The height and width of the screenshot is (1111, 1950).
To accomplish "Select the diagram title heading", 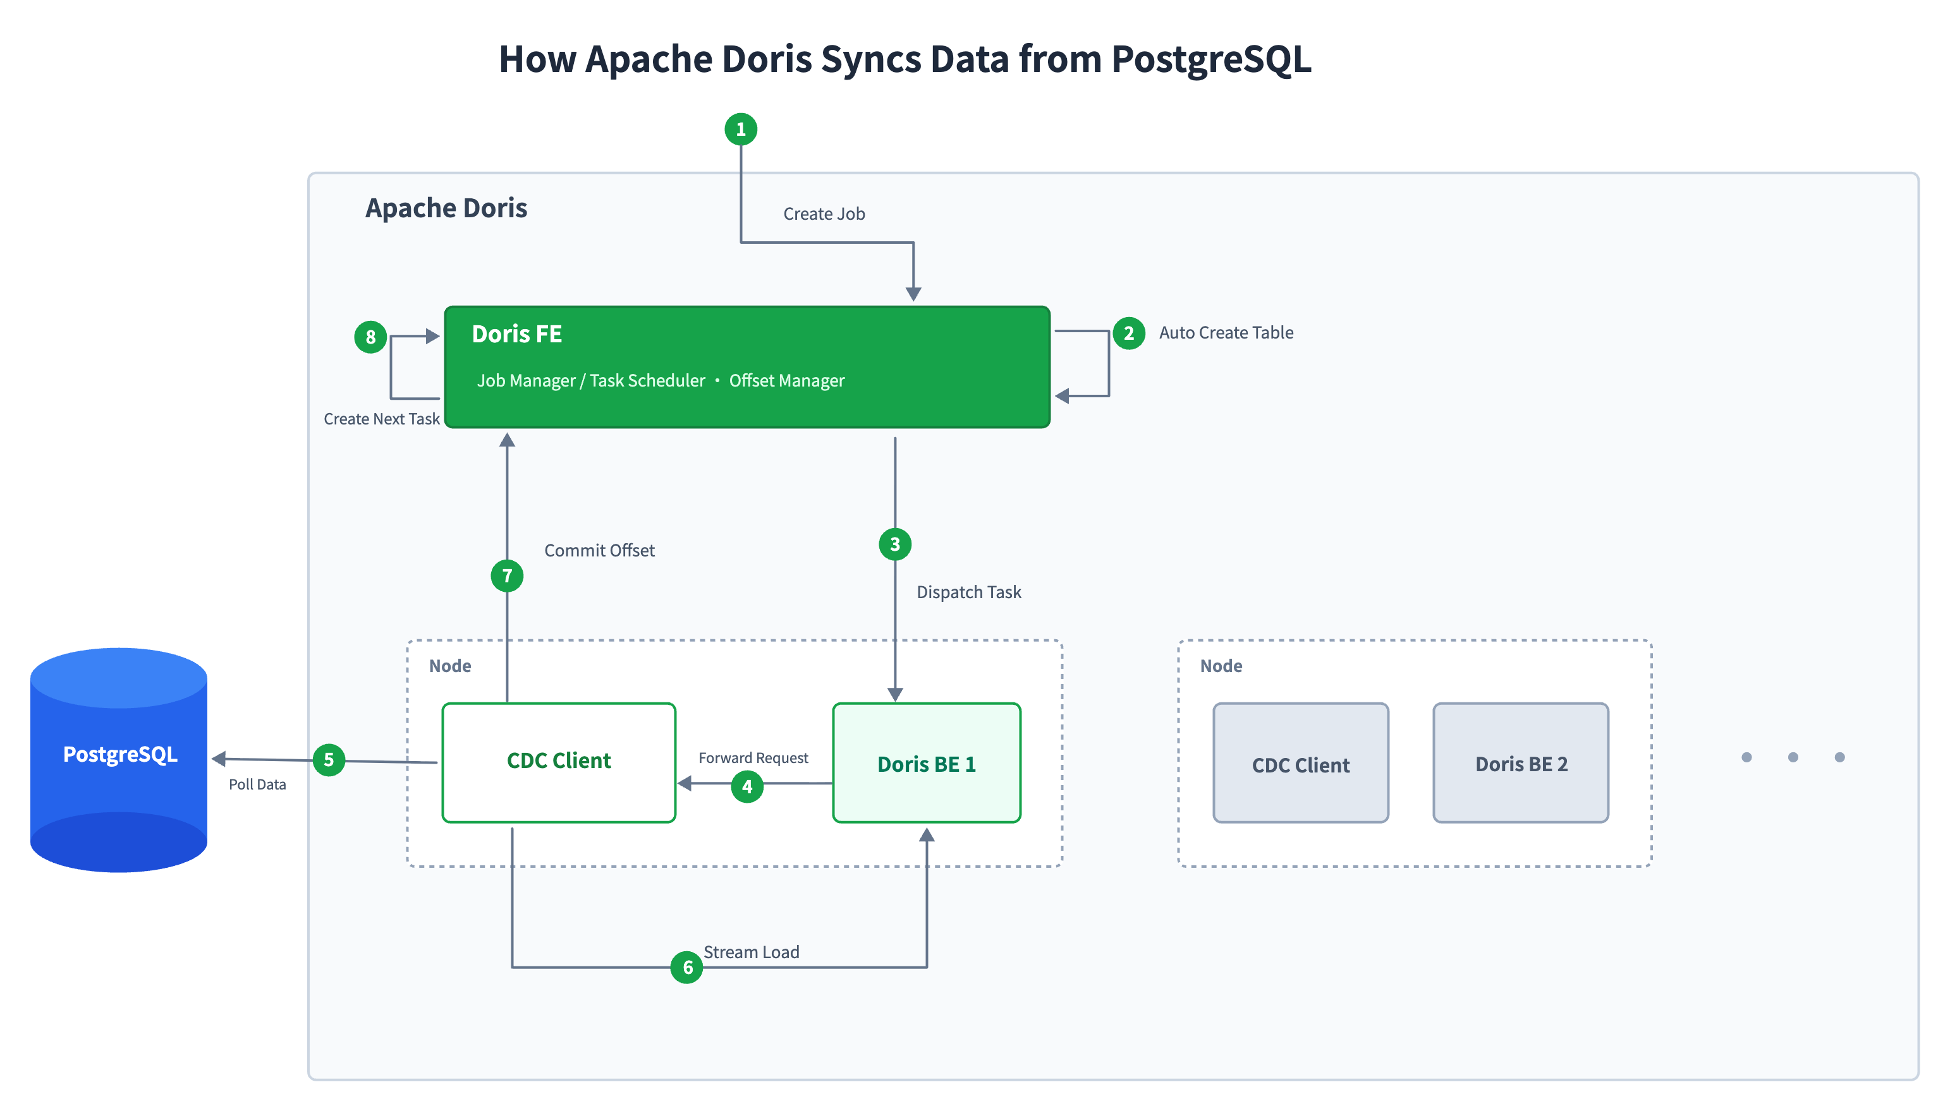I will point(905,59).
